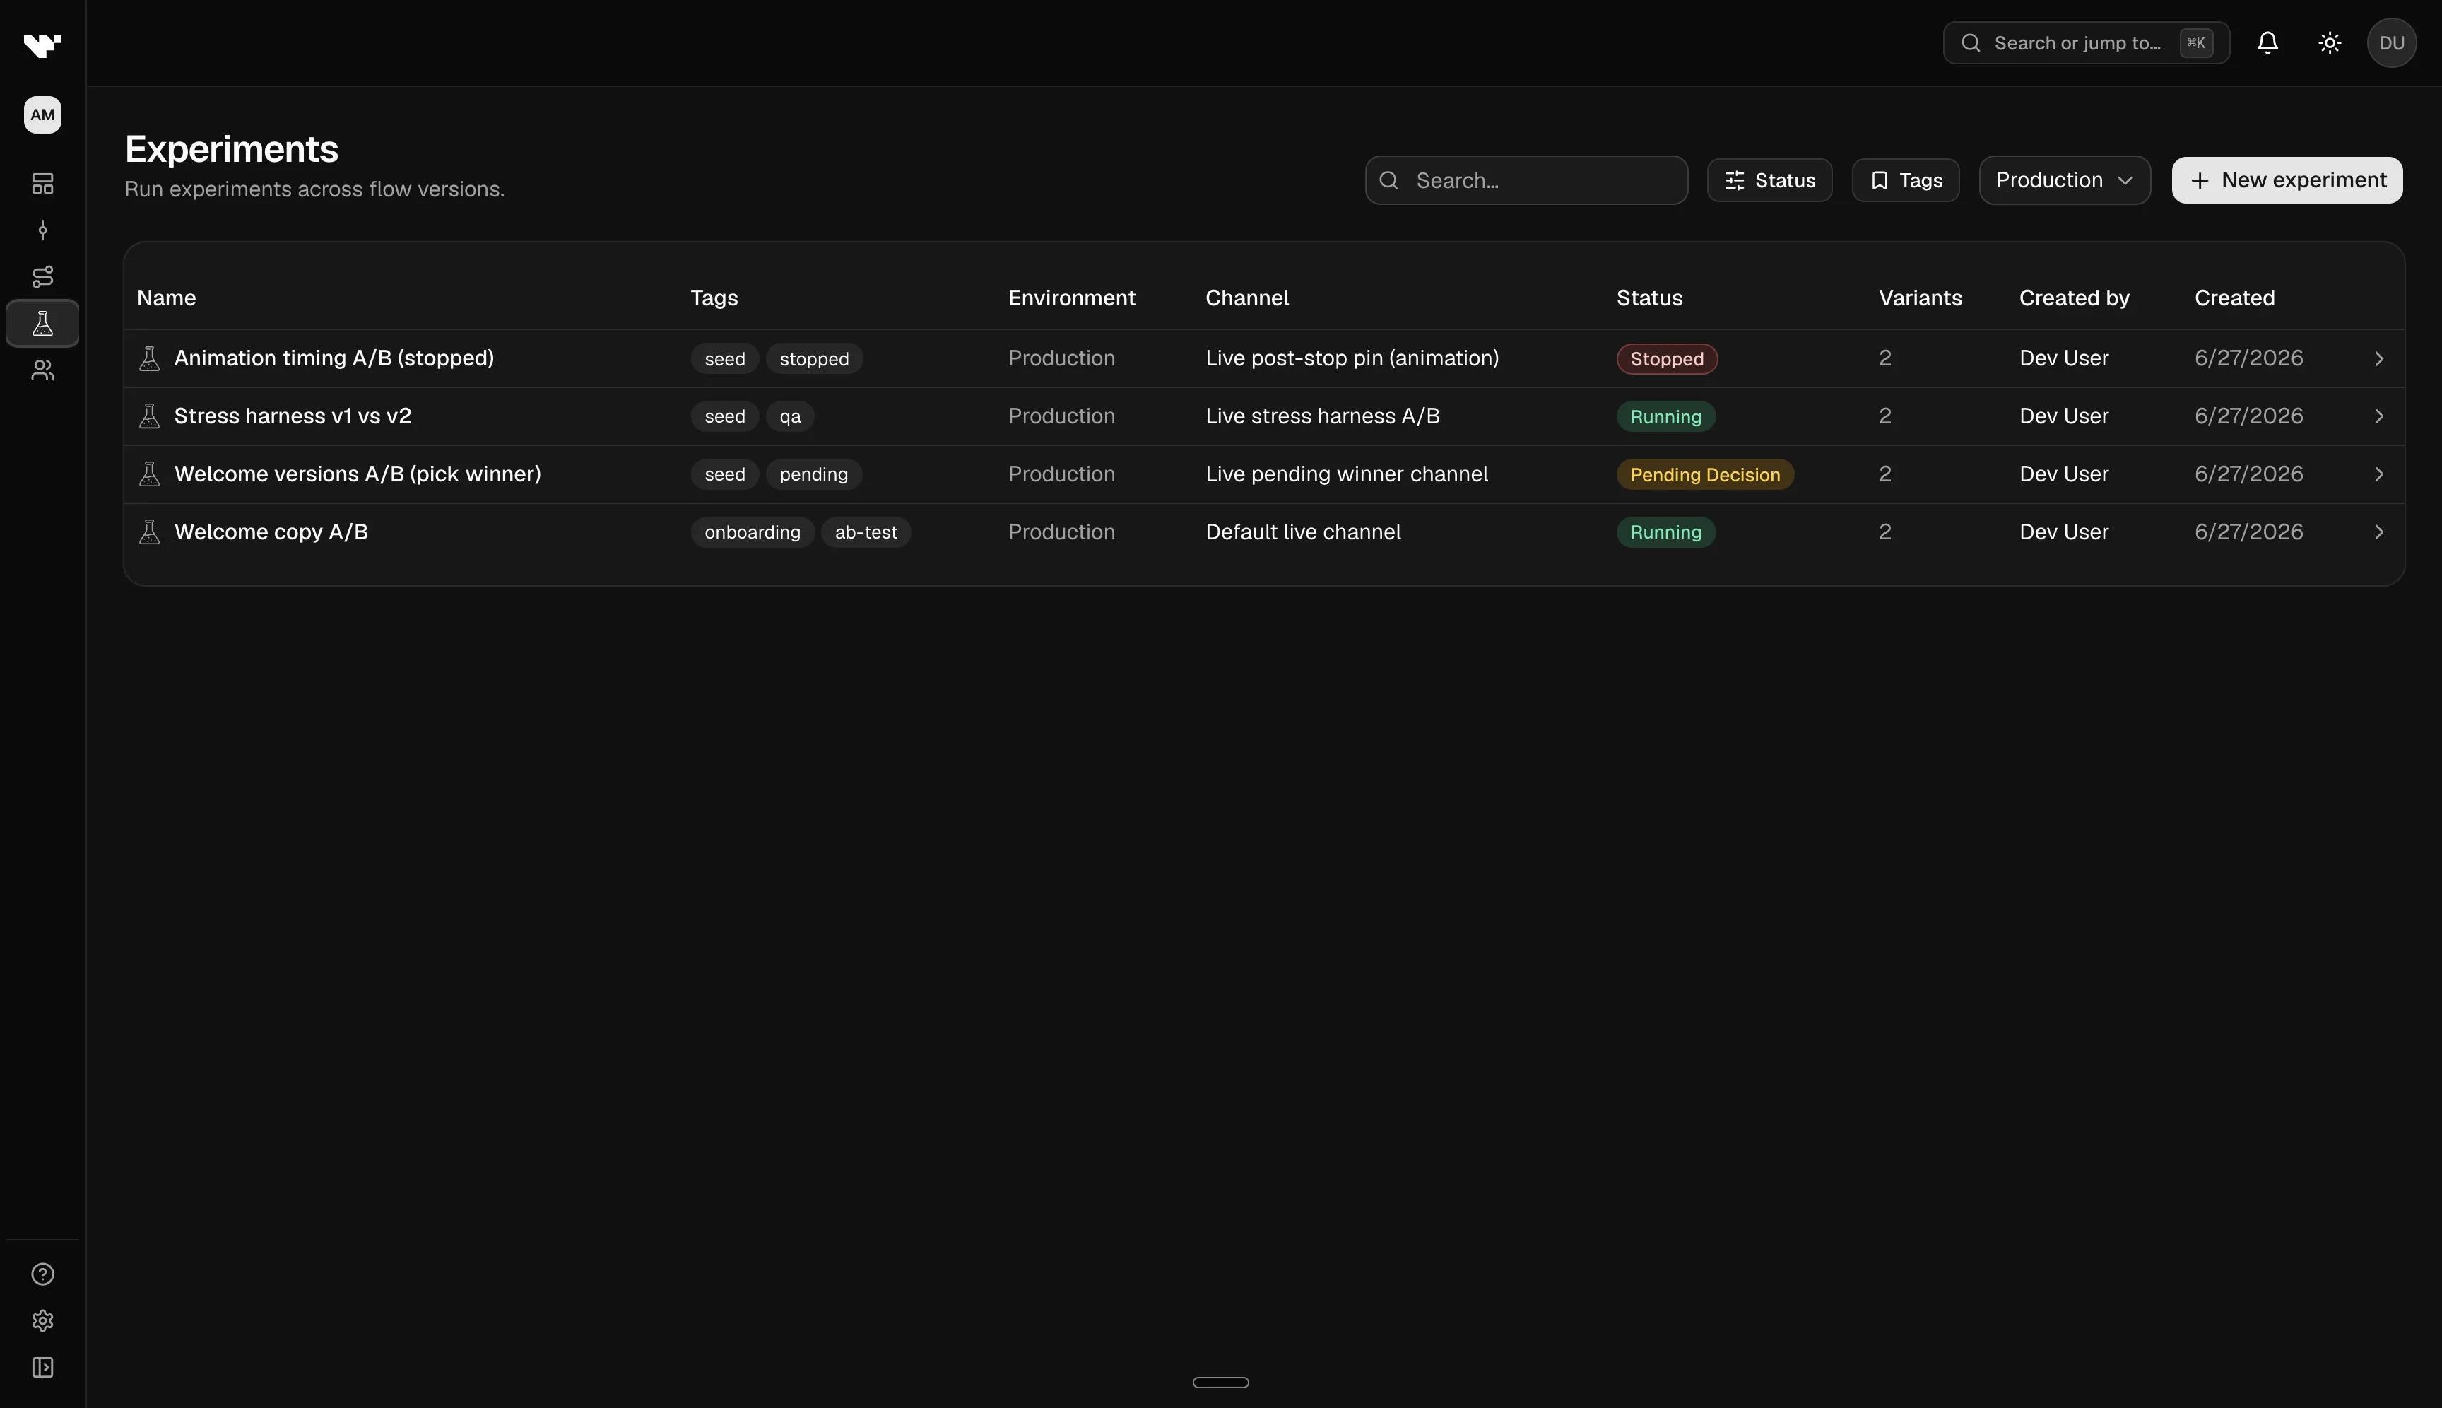
Task: Click the flask icon beside Animation timing A/B
Action: pos(149,358)
